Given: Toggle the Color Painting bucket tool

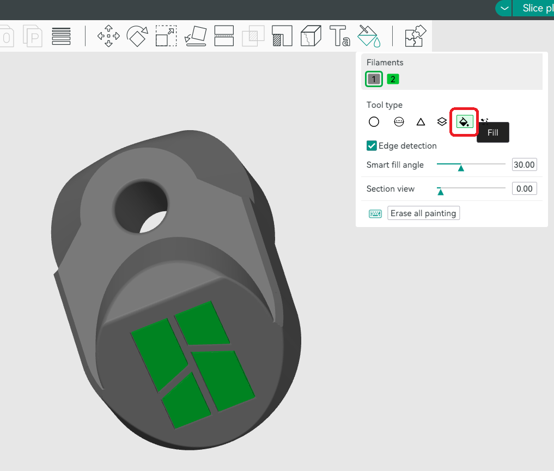Looking at the screenshot, I should (369, 36).
